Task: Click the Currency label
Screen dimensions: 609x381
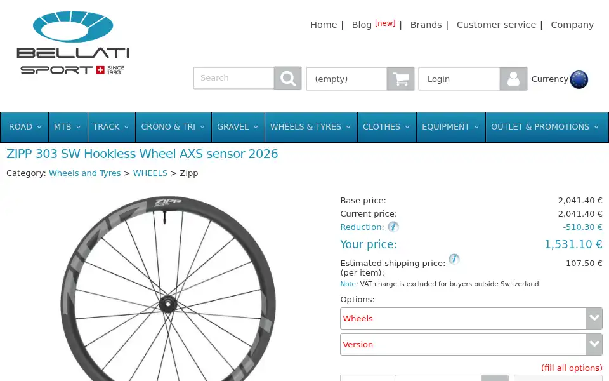Action: 549,79
